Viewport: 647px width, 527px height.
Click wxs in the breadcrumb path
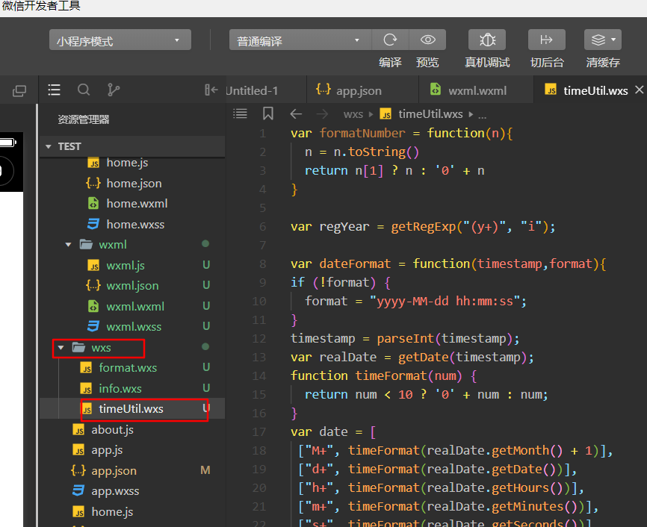coord(353,114)
